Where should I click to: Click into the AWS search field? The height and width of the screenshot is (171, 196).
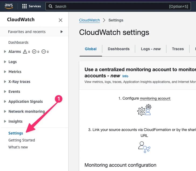coord(108,6)
